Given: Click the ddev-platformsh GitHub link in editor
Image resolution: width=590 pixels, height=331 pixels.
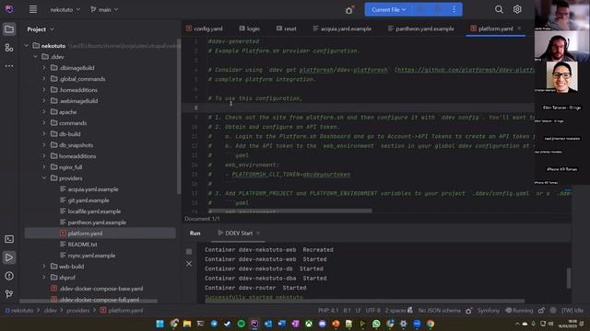Looking at the screenshot, I should [x=466, y=70].
